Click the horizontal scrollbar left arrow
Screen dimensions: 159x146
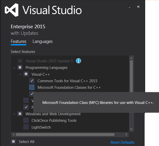pos(13,134)
